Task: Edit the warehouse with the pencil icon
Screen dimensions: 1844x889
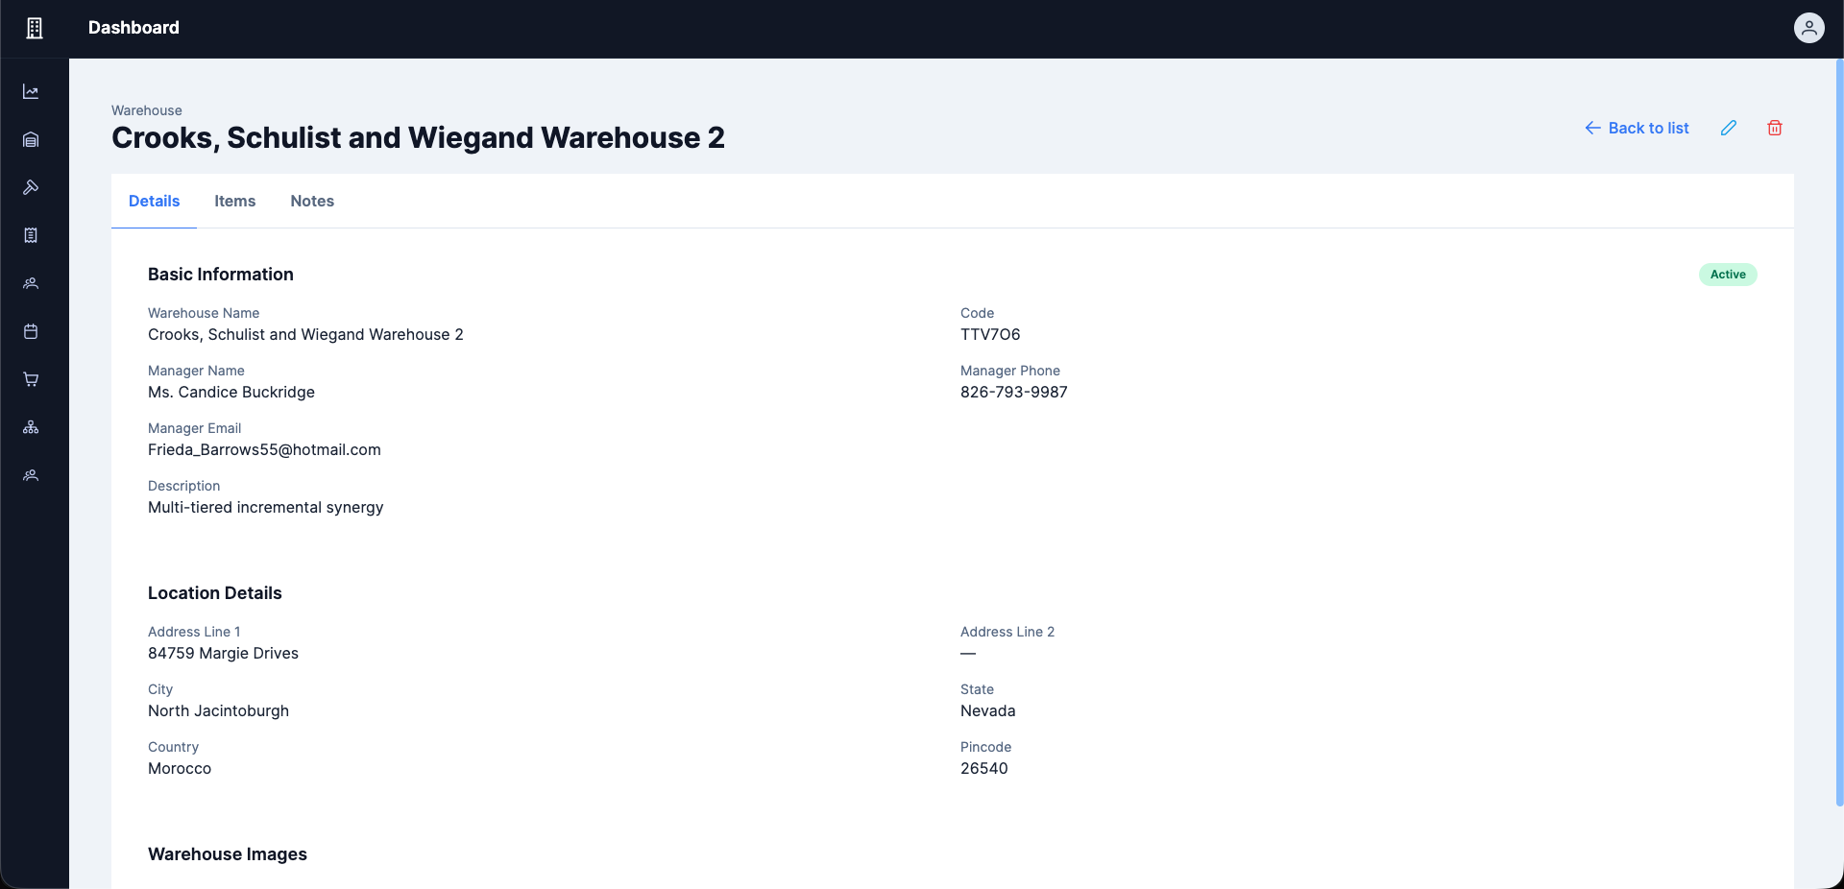Action: tap(1730, 128)
